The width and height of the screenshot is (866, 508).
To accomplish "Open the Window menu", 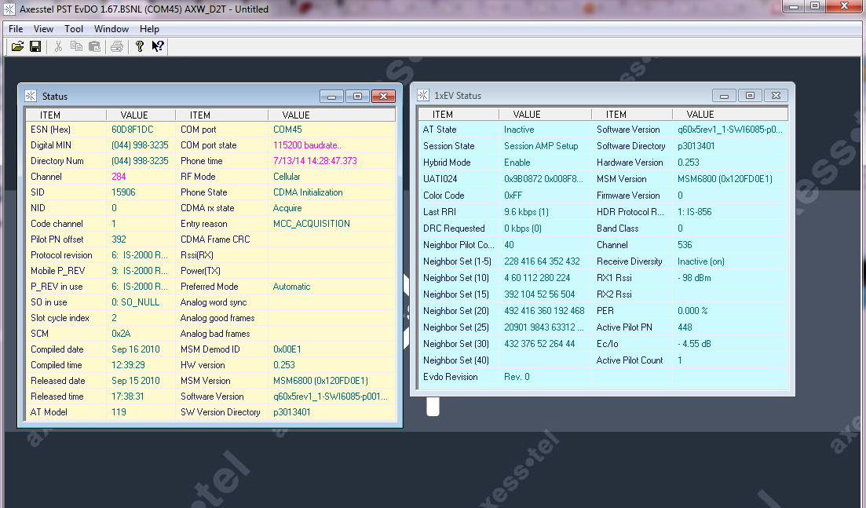I will pyautogui.click(x=111, y=29).
